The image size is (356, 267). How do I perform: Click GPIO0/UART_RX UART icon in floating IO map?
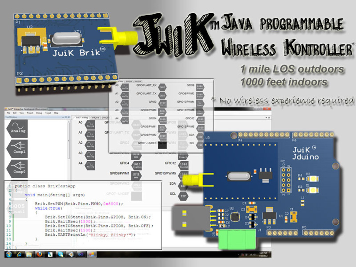click(162, 87)
